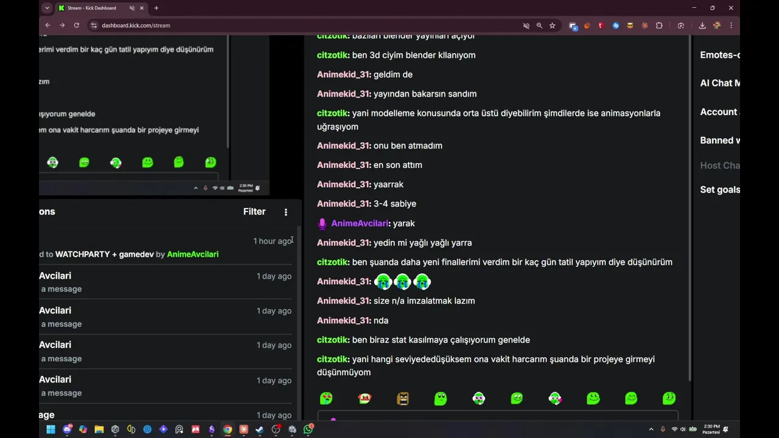
Task: Open Chrome three-dot main menu
Action: 731,26
